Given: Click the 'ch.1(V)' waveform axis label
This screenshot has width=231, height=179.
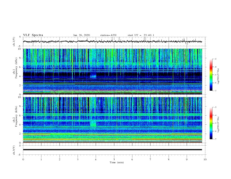Looking at the screenshot, I should (14, 42).
